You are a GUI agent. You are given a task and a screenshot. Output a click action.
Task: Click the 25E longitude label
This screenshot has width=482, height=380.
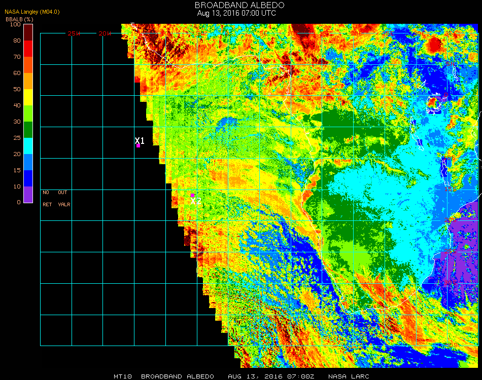coord(388,33)
